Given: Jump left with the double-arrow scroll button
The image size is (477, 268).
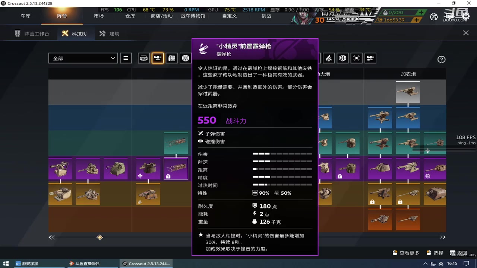Looking at the screenshot, I should click(x=51, y=237).
